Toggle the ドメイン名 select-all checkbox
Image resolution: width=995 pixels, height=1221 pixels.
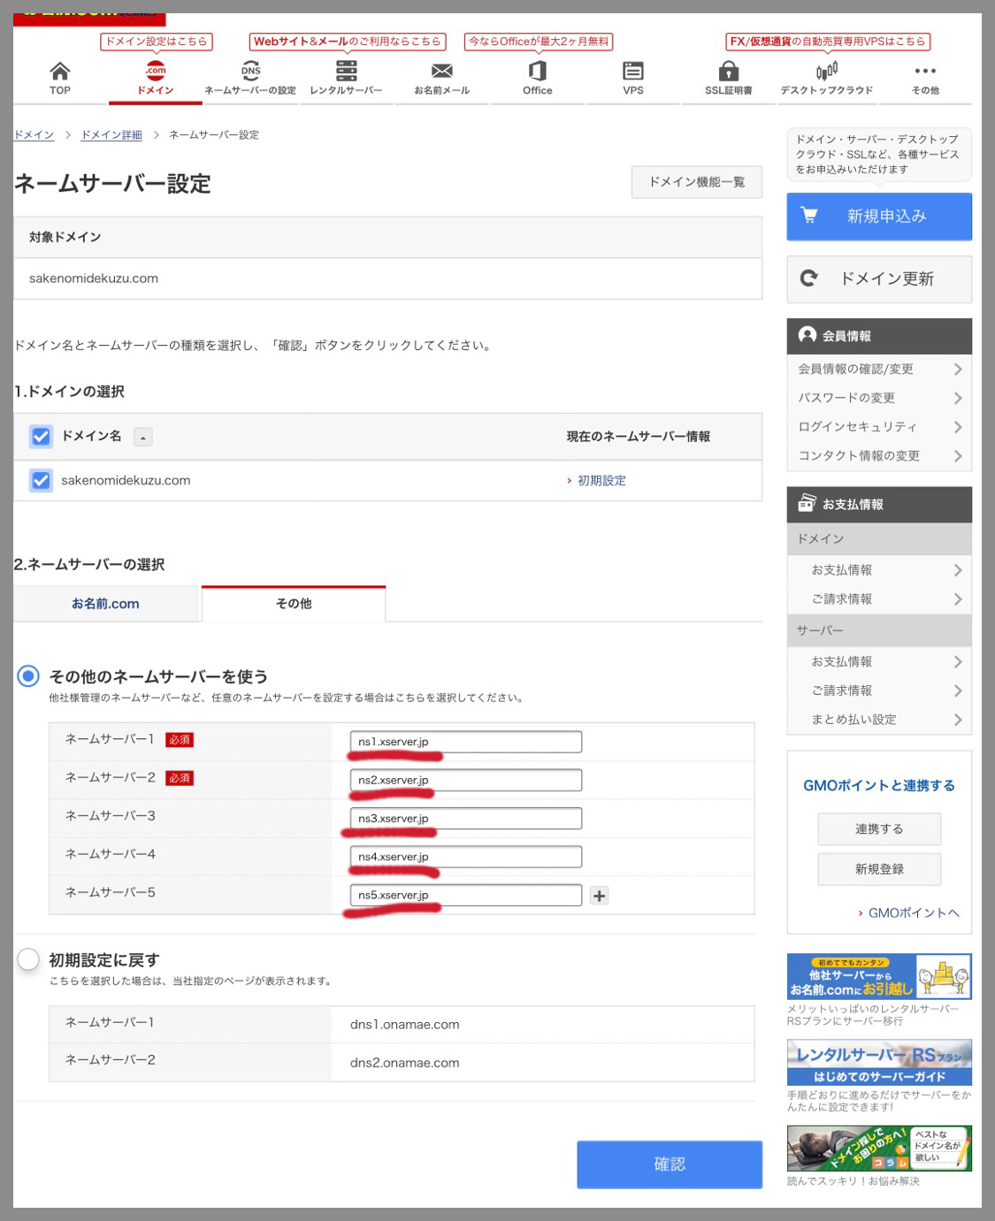[x=41, y=436]
